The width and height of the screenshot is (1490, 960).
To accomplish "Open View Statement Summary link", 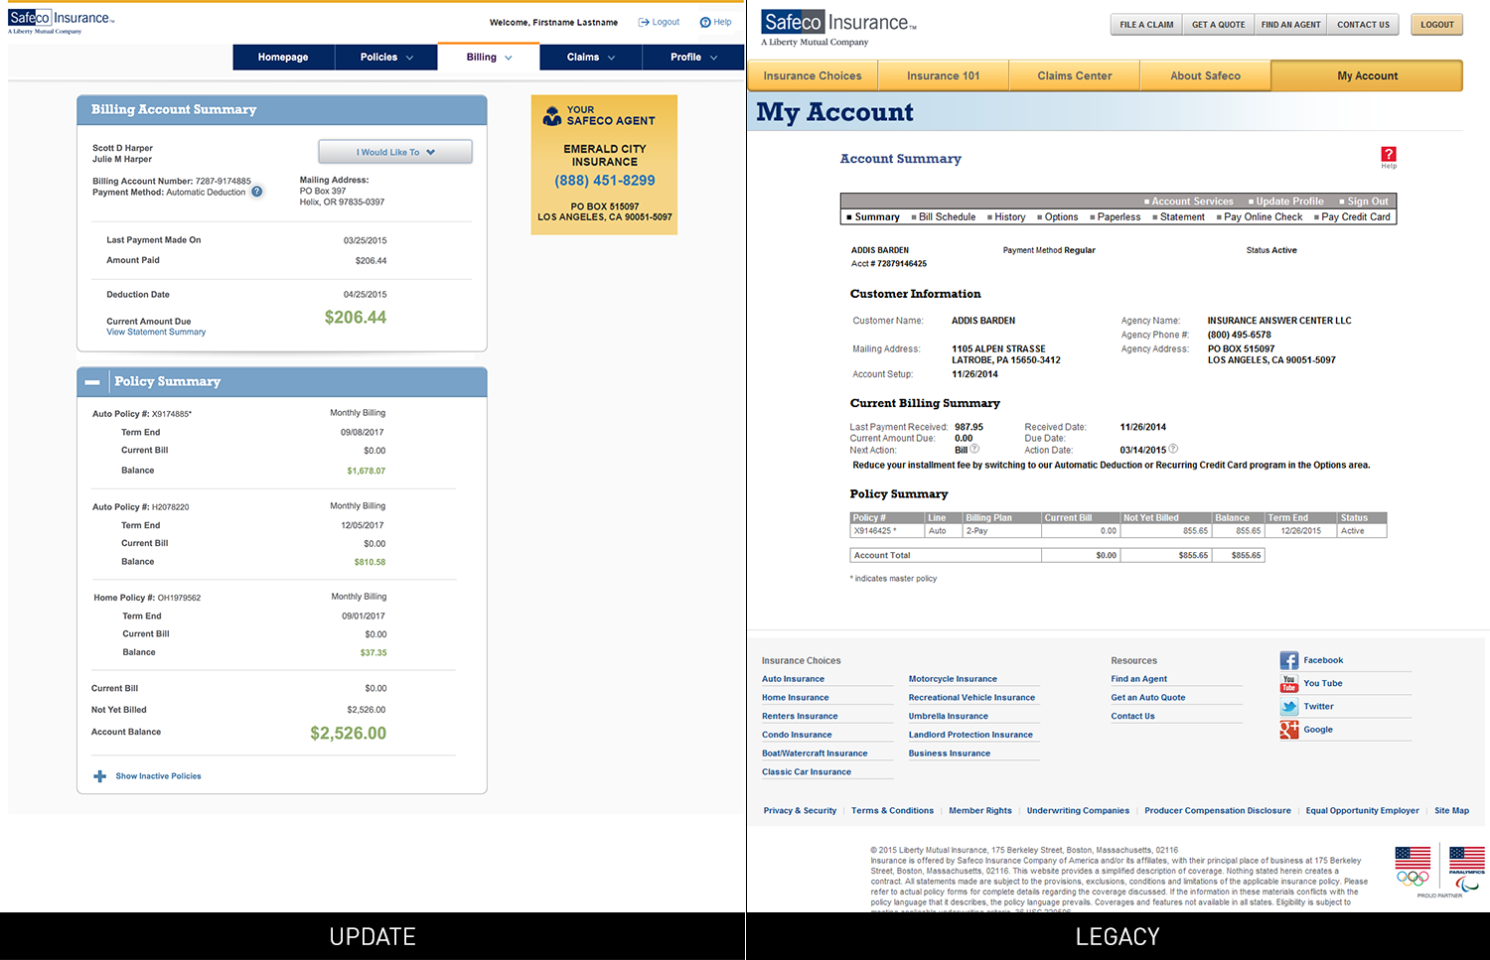I will coord(156,333).
